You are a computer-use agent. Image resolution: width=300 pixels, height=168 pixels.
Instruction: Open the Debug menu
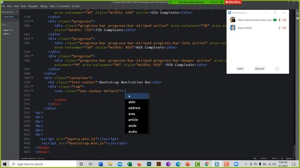[44, 6]
